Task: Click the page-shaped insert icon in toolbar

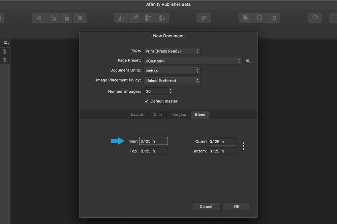Action: pyautogui.click(x=246, y=18)
